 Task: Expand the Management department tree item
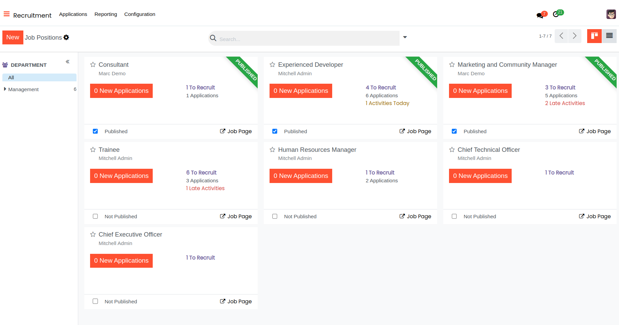pos(5,89)
